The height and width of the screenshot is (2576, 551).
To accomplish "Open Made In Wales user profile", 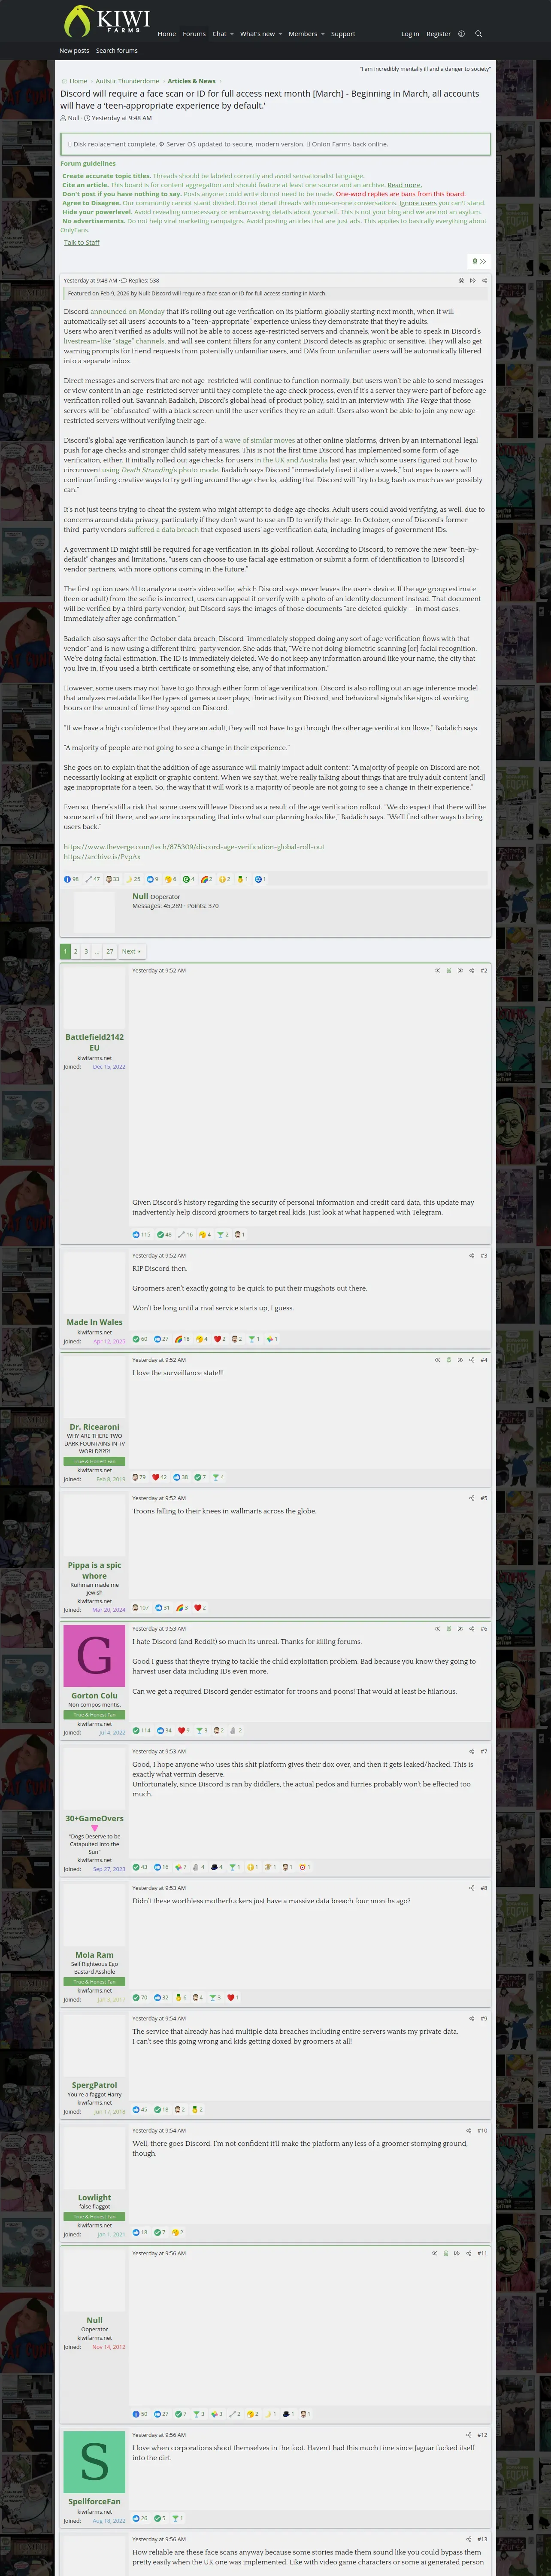I will point(95,1321).
